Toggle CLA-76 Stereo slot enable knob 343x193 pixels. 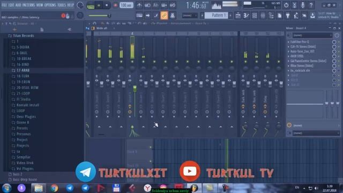point(334,47)
